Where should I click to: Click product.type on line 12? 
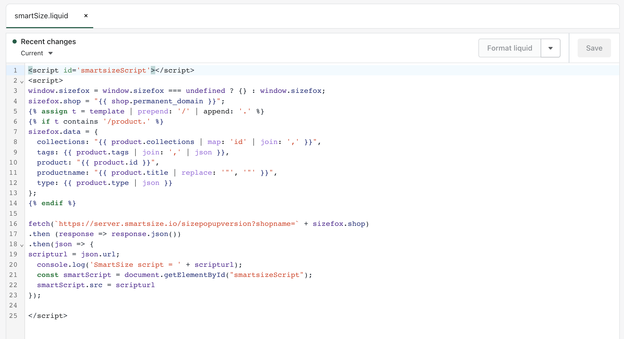pyautogui.click(x=102, y=183)
